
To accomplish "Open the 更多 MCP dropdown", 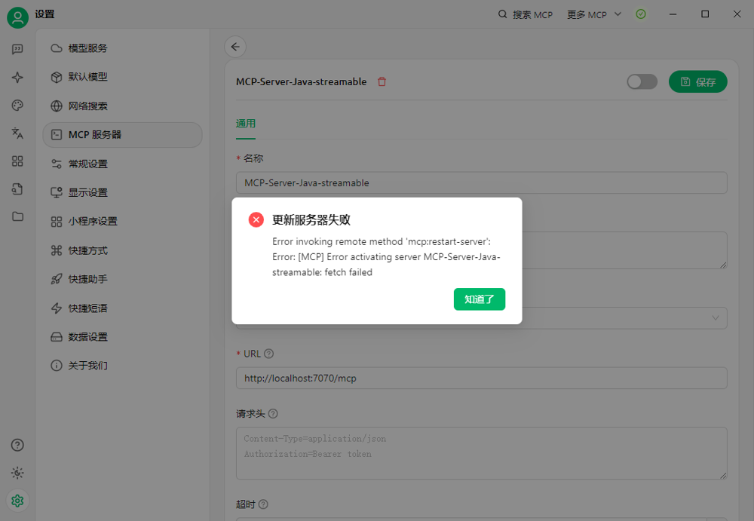I will pos(594,14).
